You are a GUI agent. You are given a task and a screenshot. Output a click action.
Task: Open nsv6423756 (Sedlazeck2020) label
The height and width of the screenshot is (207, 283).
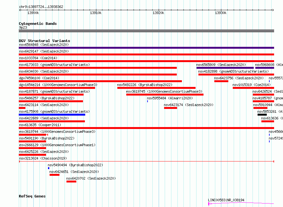(x=239, y=78)
